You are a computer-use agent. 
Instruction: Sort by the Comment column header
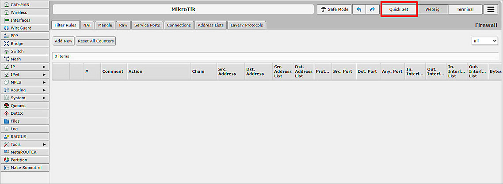[114, 71]
